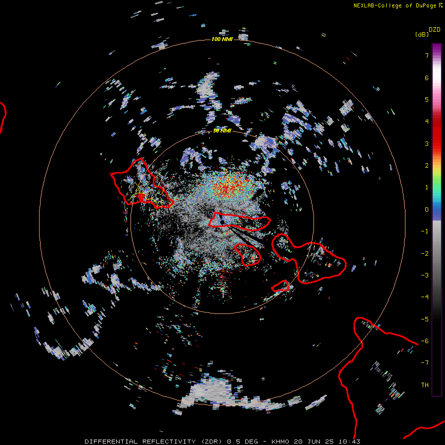Click the DZD label above the color scale
445x445 pixels.
(435, 29)
